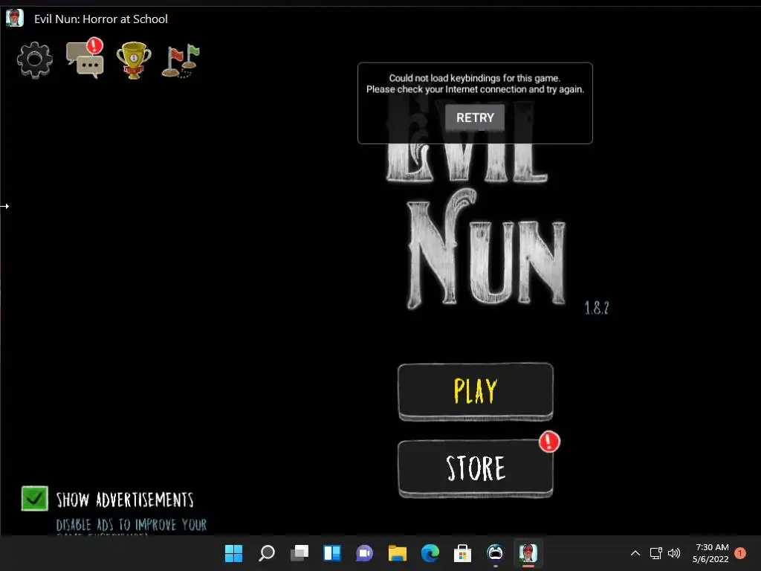Open taskbar Search magnifier
This screenshot has height=571, width=761.
[267, 553]
